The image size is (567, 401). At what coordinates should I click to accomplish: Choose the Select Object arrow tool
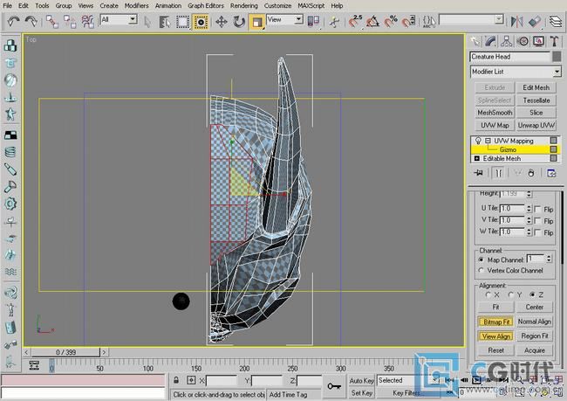147,22
